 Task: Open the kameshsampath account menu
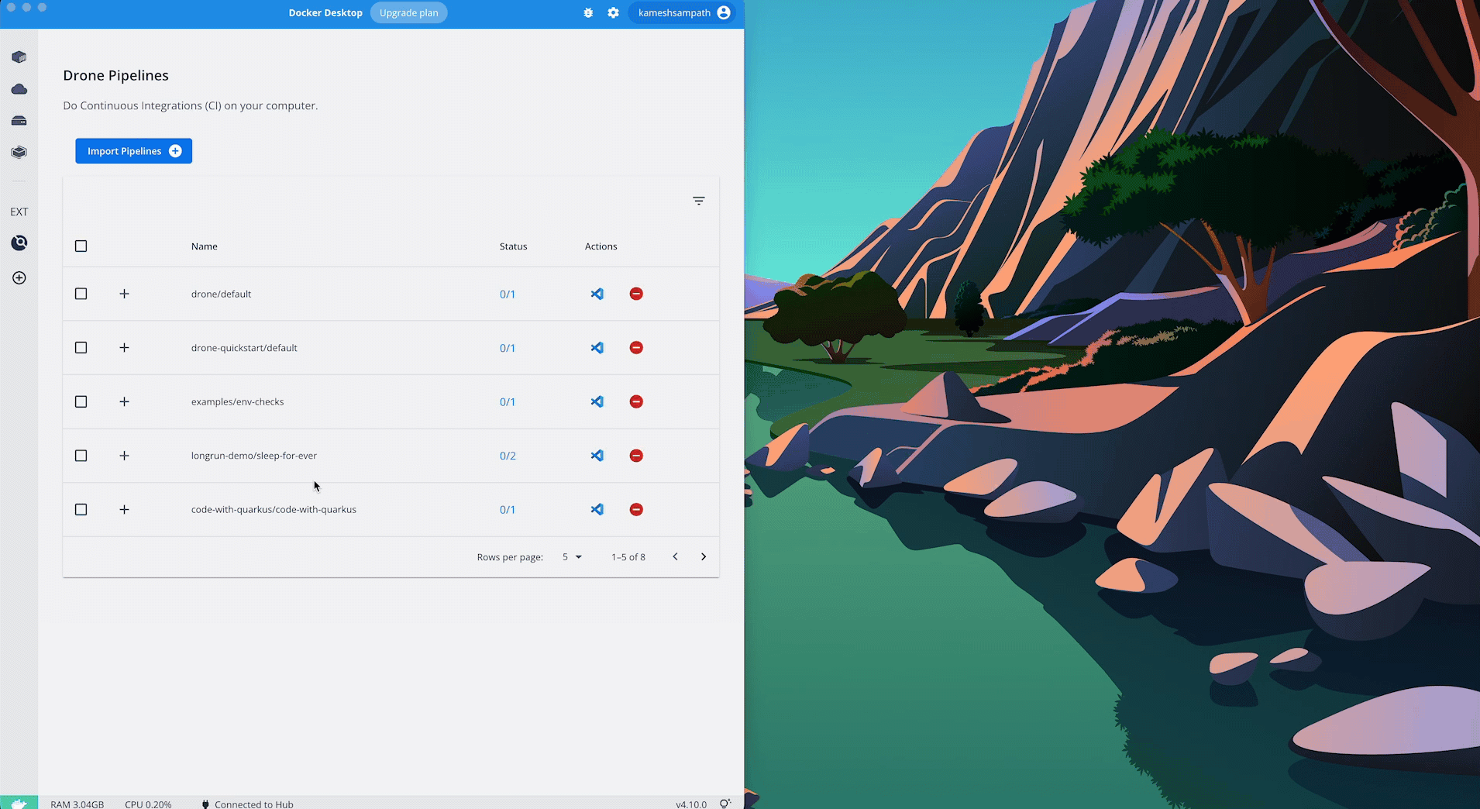[683, 13]
